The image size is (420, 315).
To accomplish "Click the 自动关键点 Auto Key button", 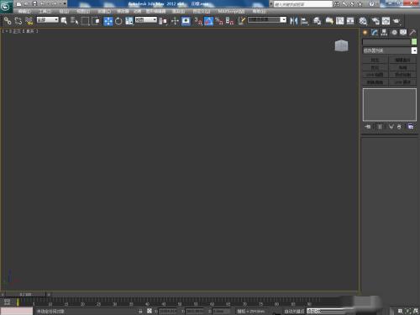I will pyautogui.click(x=294, y=311).
